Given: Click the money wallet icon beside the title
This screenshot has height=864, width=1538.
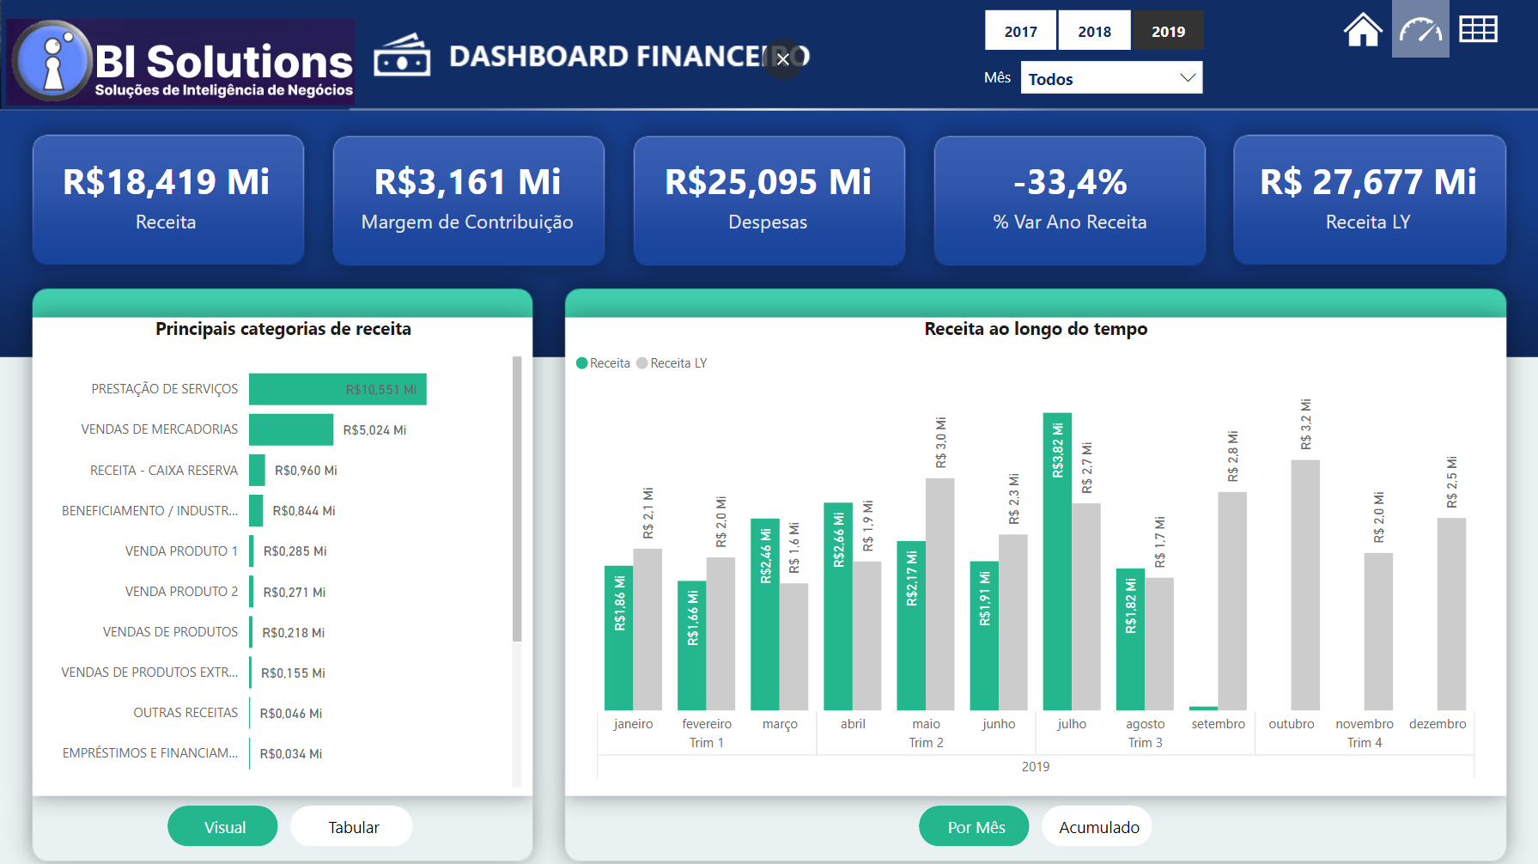Looking at the screenshot, I should click(x=402, y=54).
